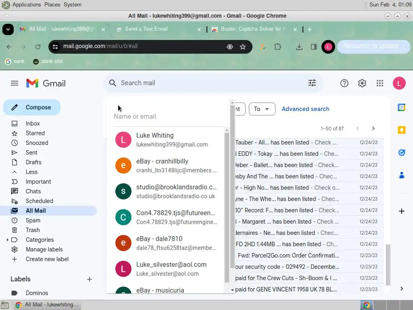Open the sank bookmark

15,61
